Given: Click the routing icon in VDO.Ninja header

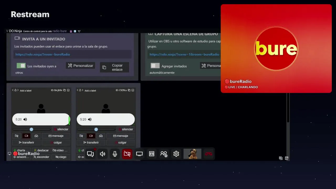Looking at the screenshot, I should coord(79,31).
